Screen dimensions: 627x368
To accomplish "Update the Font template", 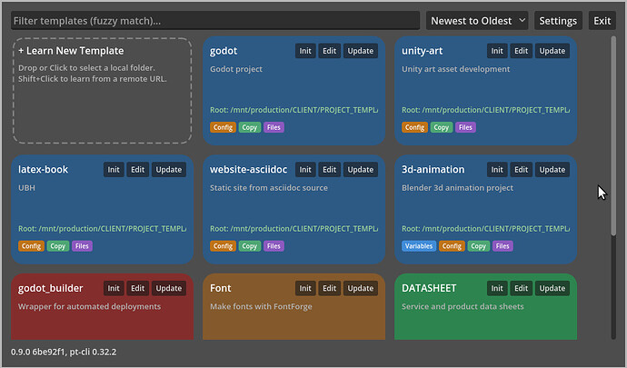I will (x=360, y=288).
